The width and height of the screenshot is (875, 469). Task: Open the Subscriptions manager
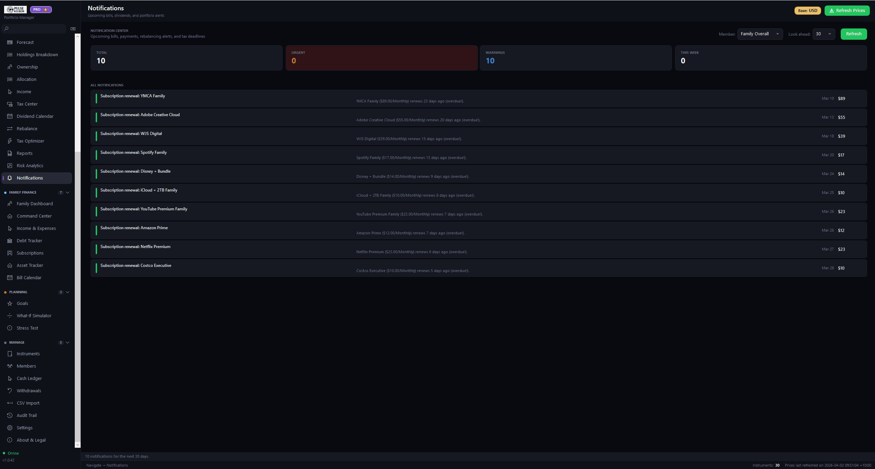[30, 253]
